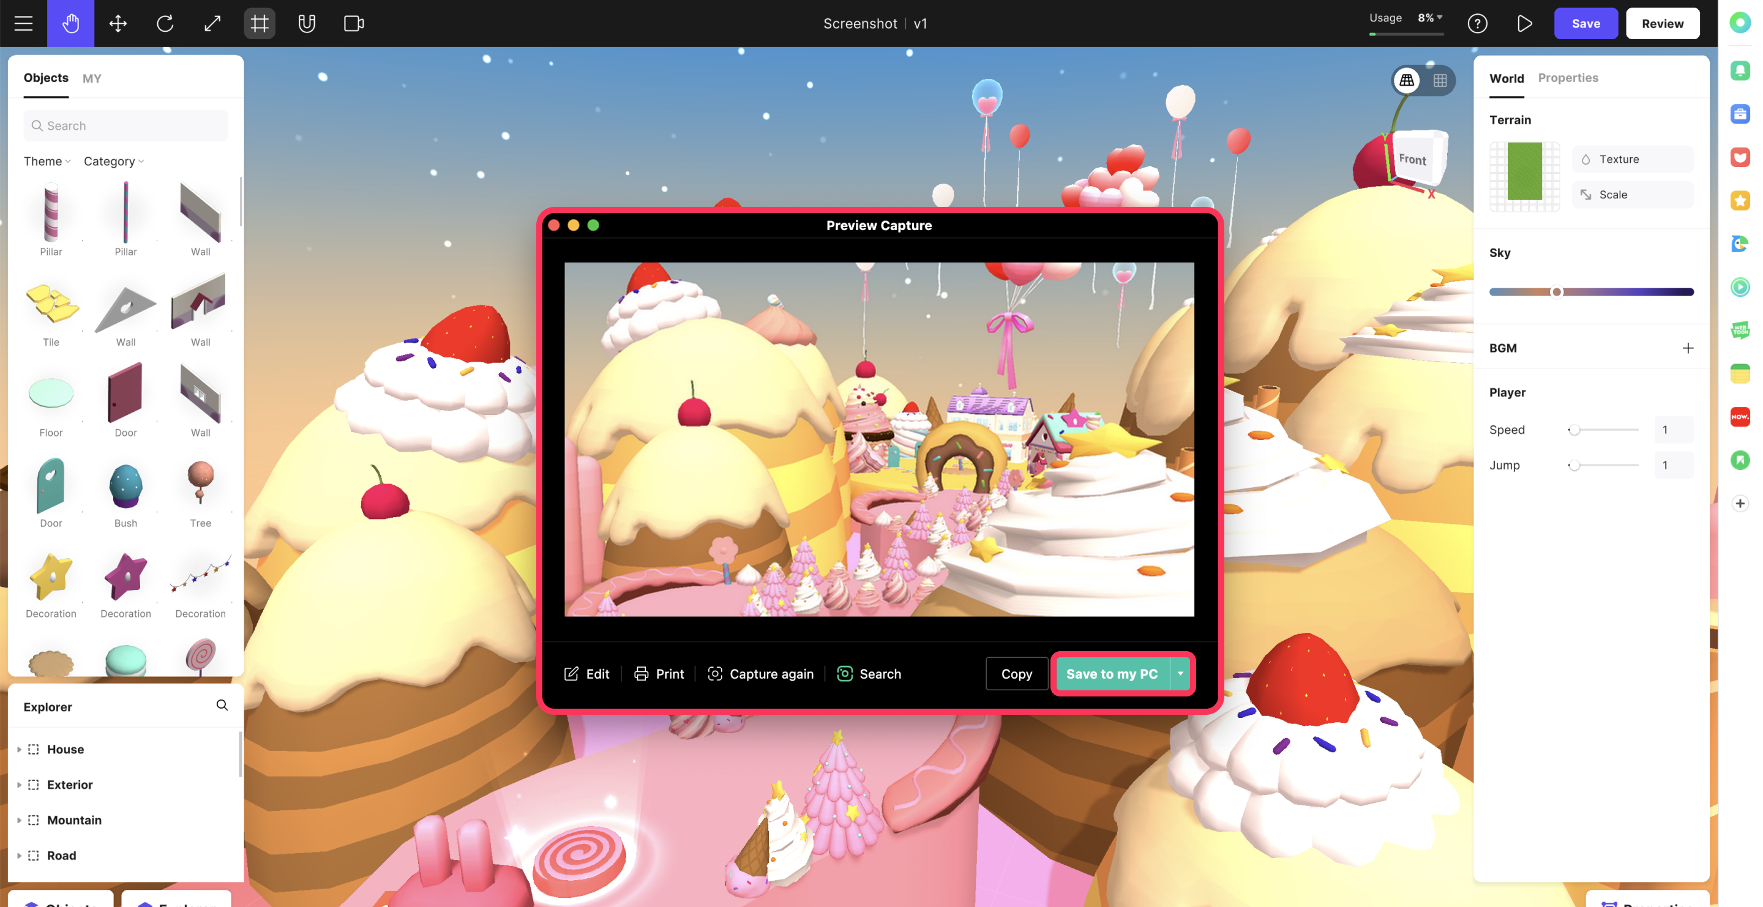Toggle the magnet snap tool

point(307,23)
